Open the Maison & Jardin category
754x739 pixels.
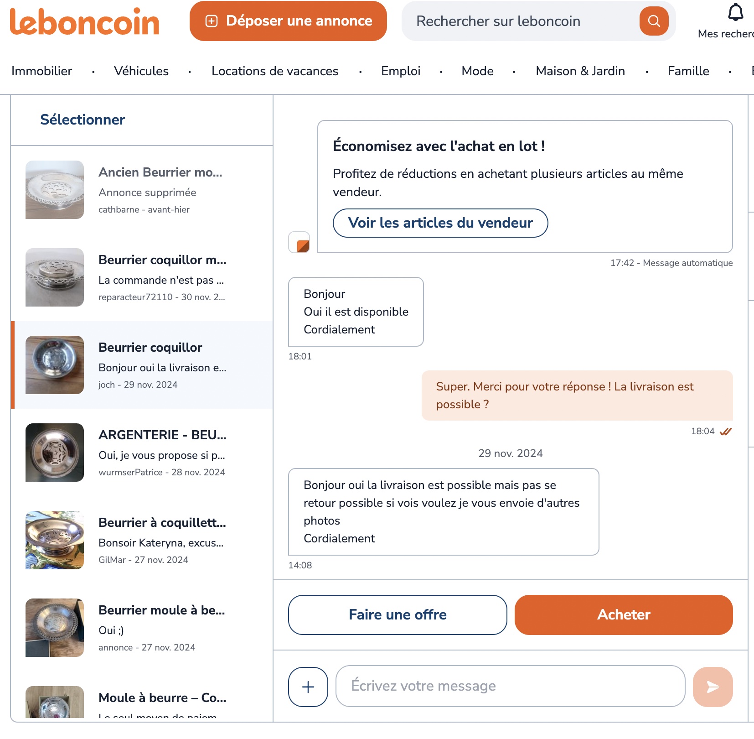tap(580, 71)
